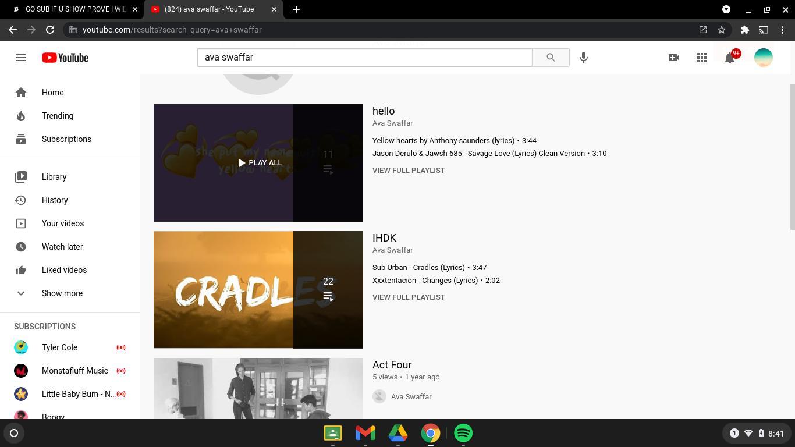Open Liked videos in the sidebar

tap(70, 270)
